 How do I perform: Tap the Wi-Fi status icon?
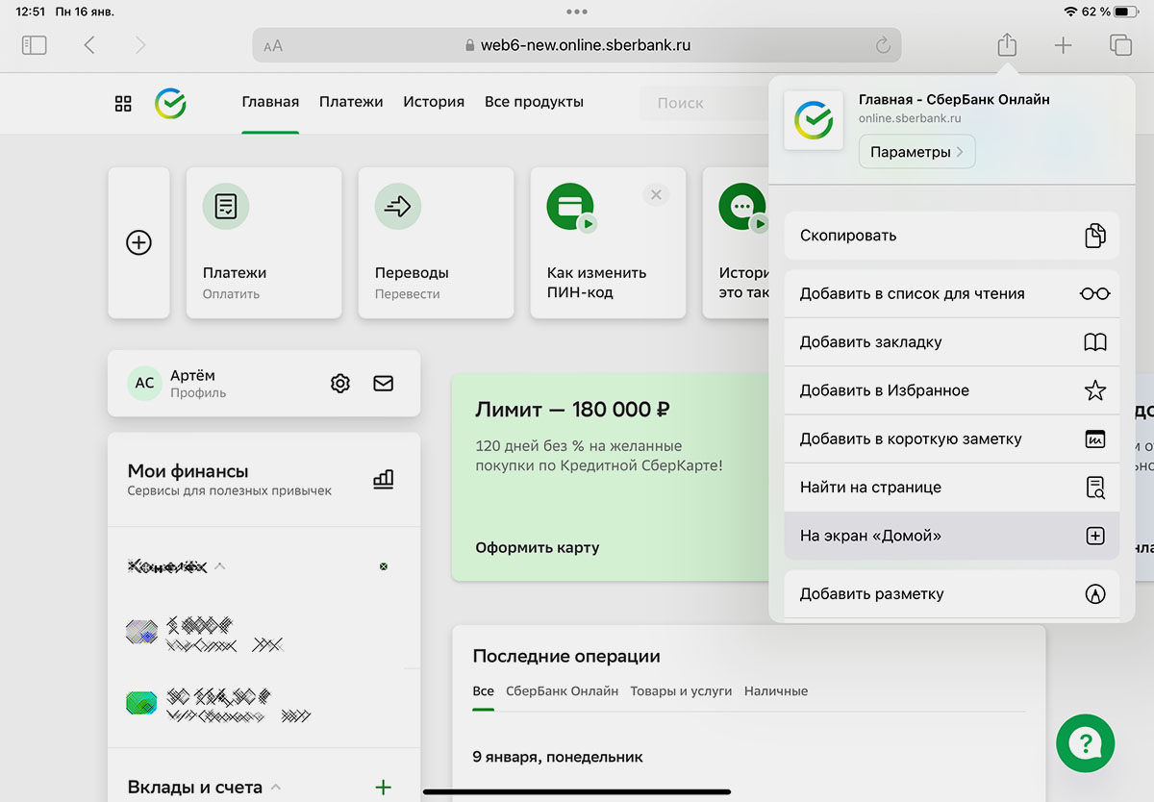tap(1070, 12)
